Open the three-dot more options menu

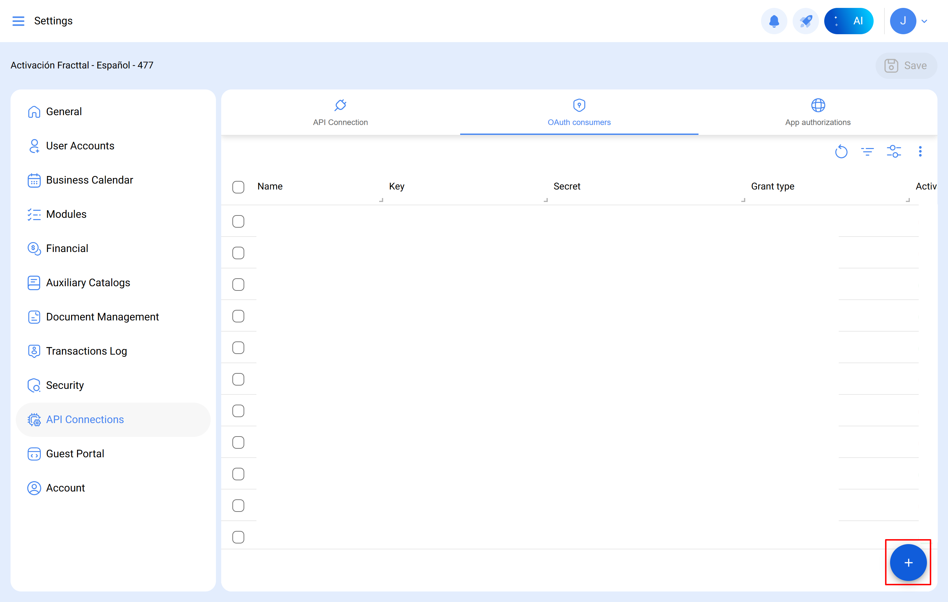point(920,151)
